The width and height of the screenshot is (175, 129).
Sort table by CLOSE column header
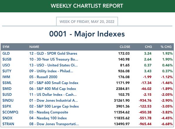point(125,47)
